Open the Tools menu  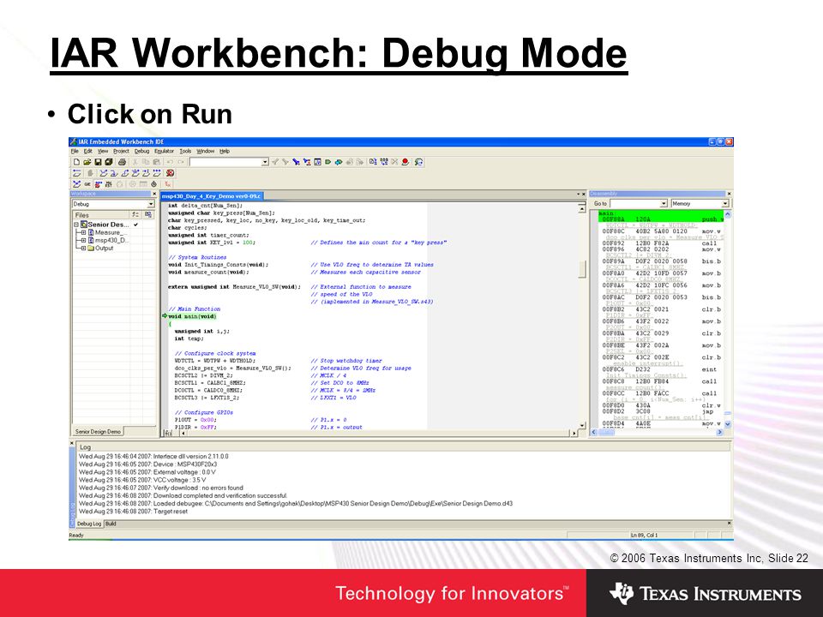(x=185, y=151)
